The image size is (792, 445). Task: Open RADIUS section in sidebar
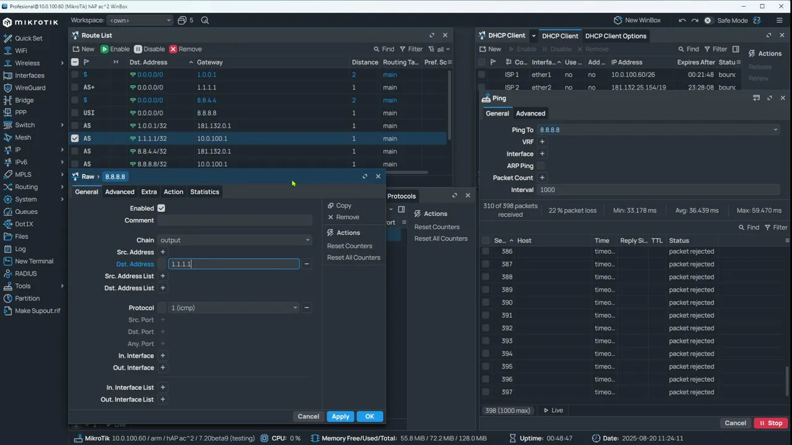pyautogui.click(x=26, y=273)
